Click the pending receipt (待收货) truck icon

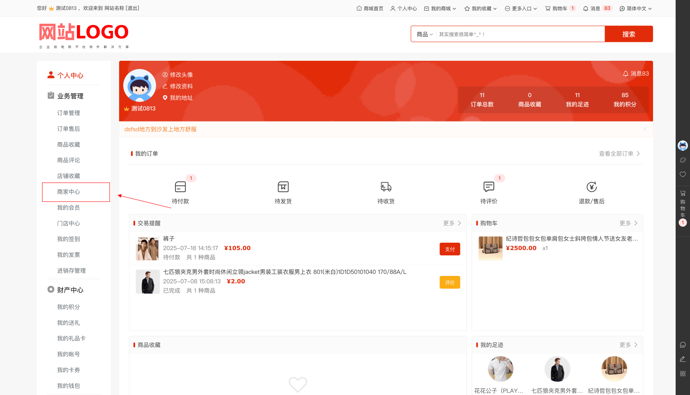point(386,187)
